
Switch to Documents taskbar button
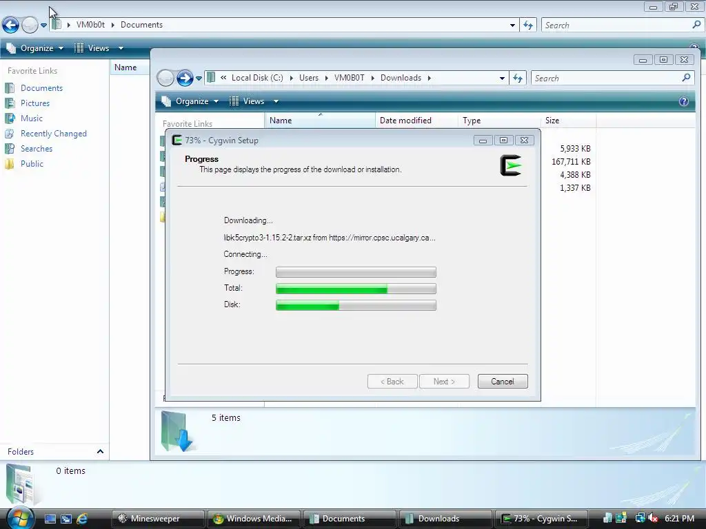[350, 519]
